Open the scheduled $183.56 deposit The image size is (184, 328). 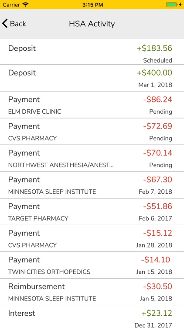coord(92,52)
